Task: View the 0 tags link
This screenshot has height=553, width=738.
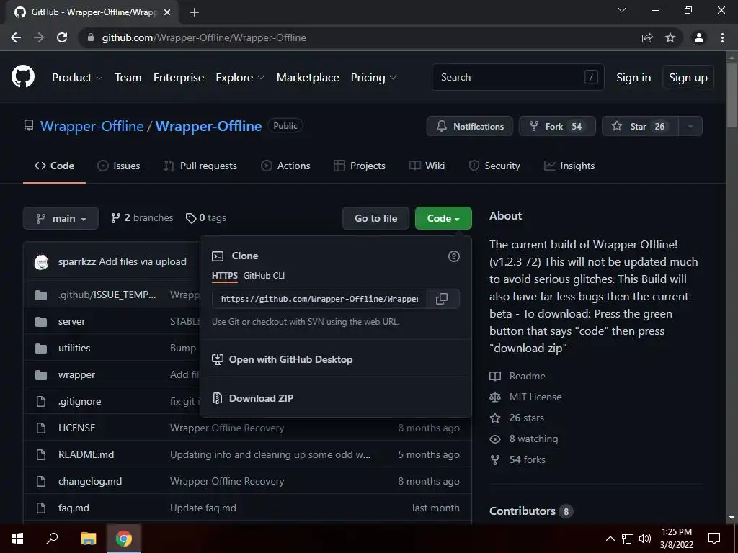Action: [206, 218]
